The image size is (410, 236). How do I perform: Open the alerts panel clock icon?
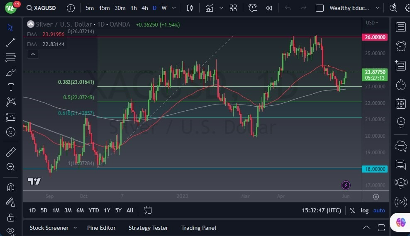400,46
